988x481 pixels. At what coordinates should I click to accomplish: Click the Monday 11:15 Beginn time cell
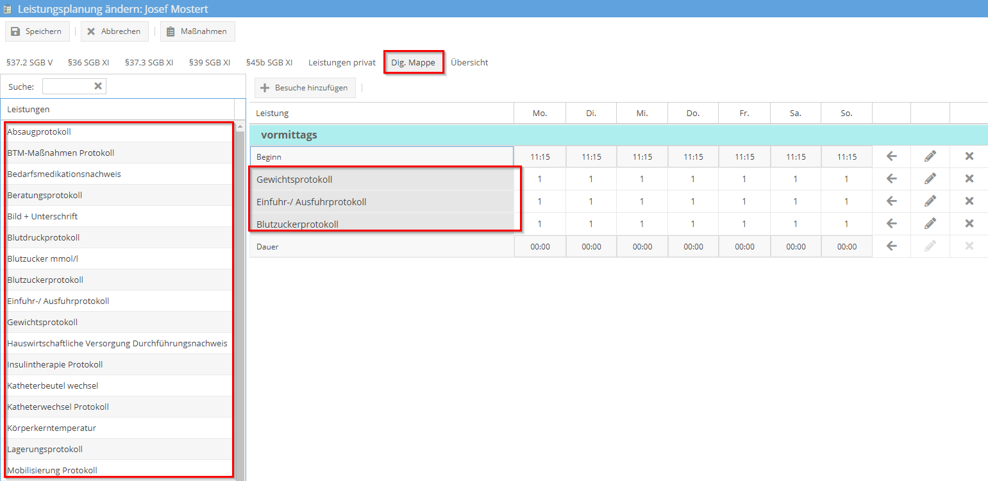click(540, 156)
